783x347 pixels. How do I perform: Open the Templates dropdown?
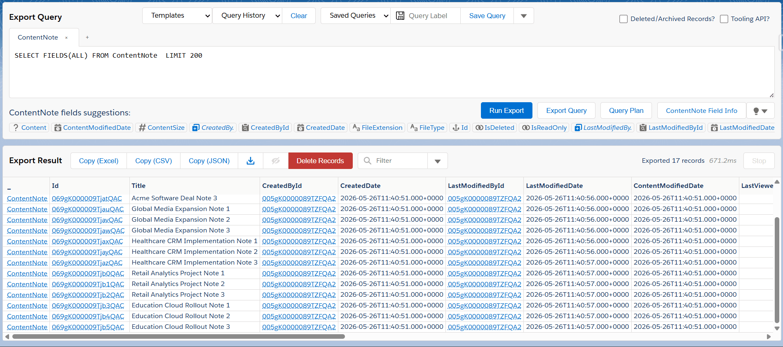[177, 16]
